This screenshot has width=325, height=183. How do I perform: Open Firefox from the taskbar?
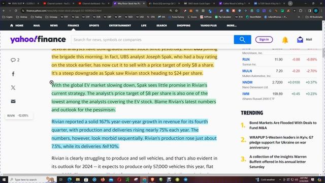[103, 179]
